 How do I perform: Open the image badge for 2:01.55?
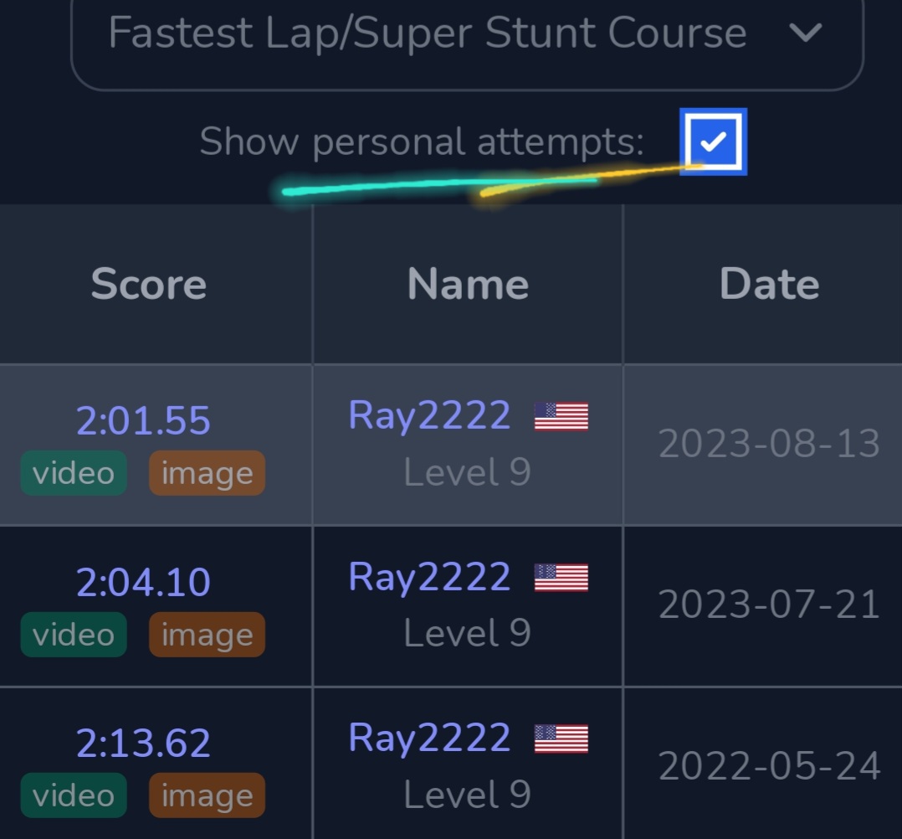point(207,473)
